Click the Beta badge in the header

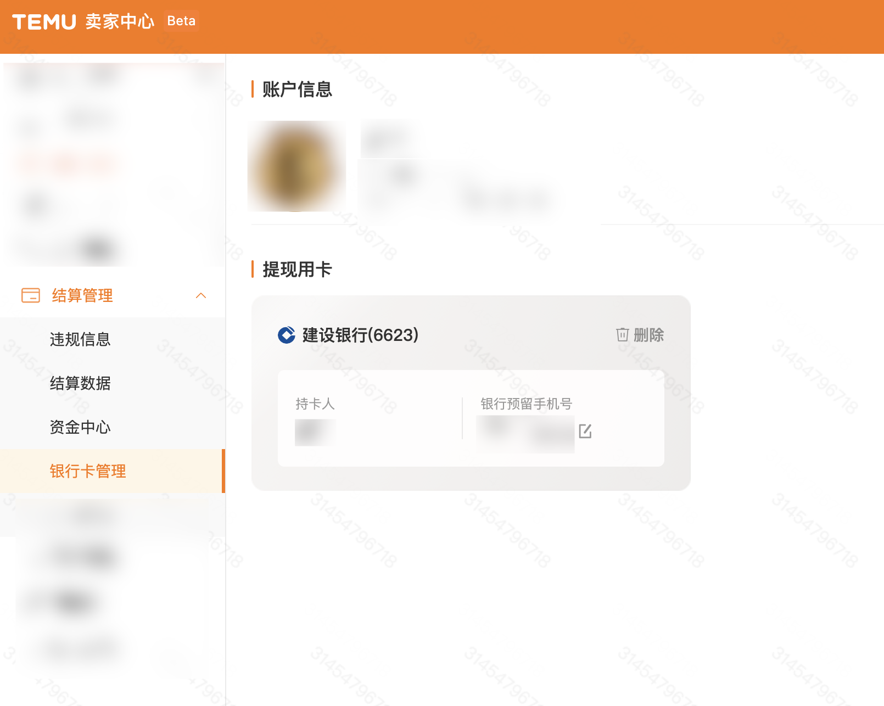181,21
